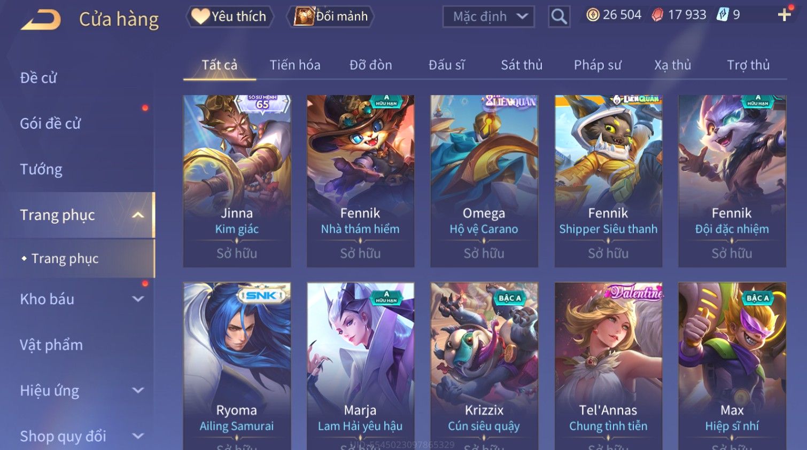This screenshot has width=807, height=450.
Task: Open Đổi mảnh fragment exchange
Action: coord(330,17)
